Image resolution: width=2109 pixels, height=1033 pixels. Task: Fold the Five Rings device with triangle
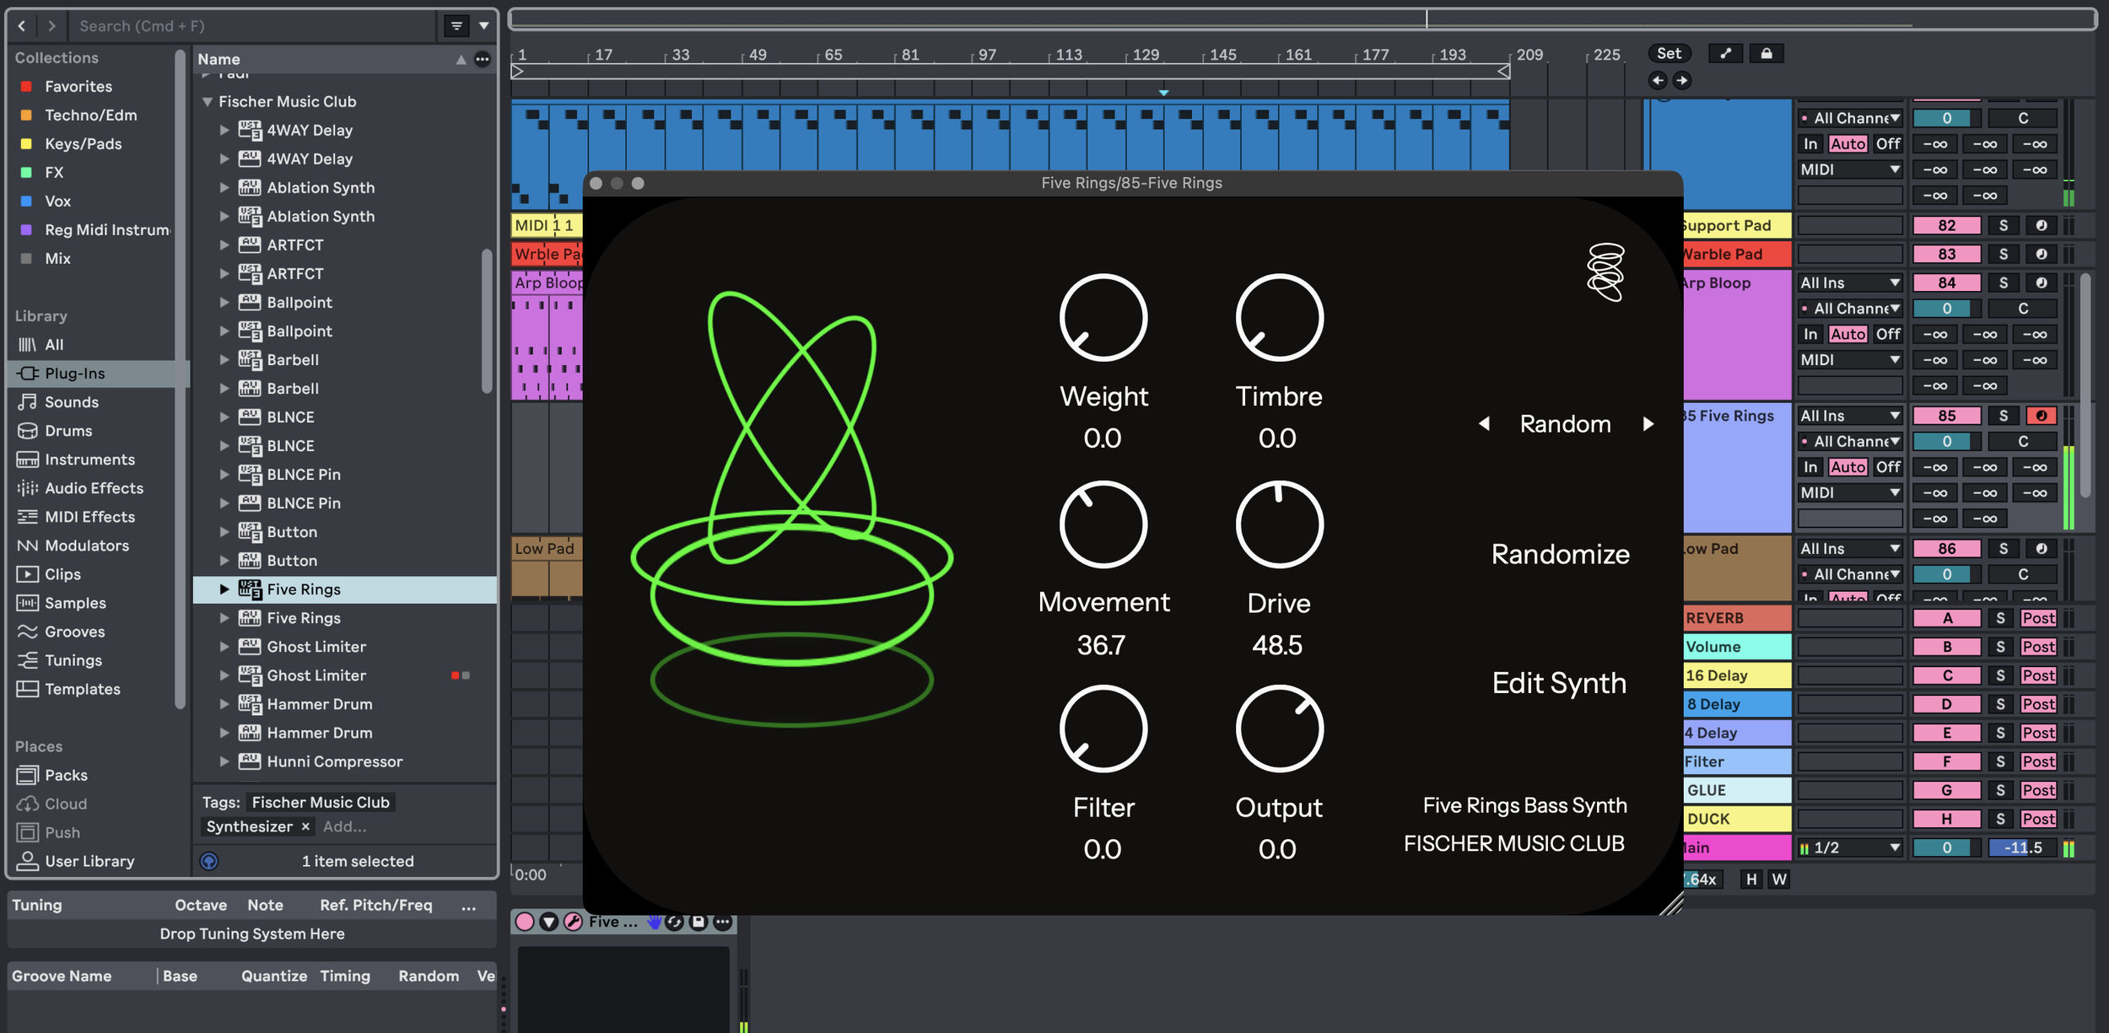(x=549, y=922)
